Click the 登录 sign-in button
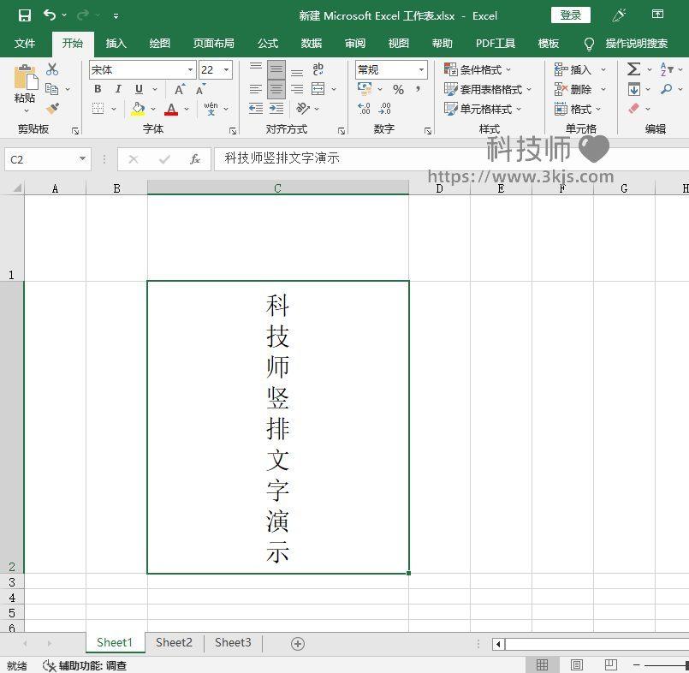The width and height of the screenshot is (689, 673). point(570,15)
